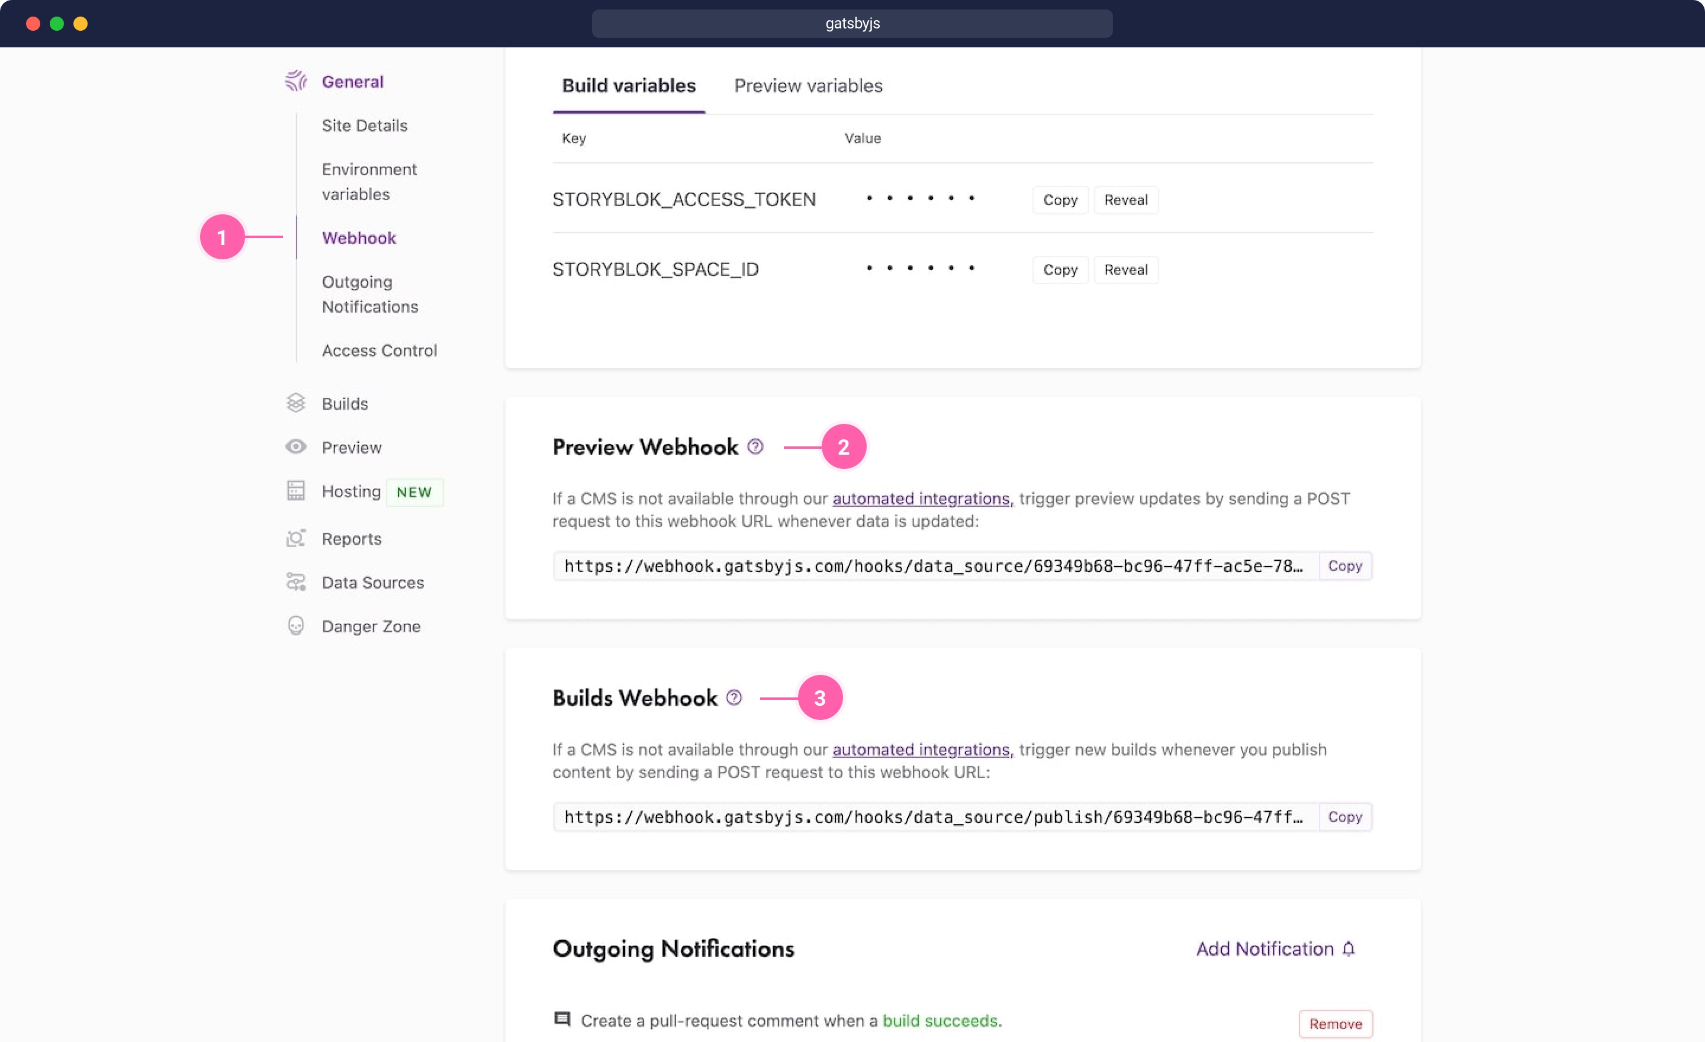Switch to the Build variables tab
Image resolution: width=1705 pixels, height=1042 pixels.
(x=629, y=86)
